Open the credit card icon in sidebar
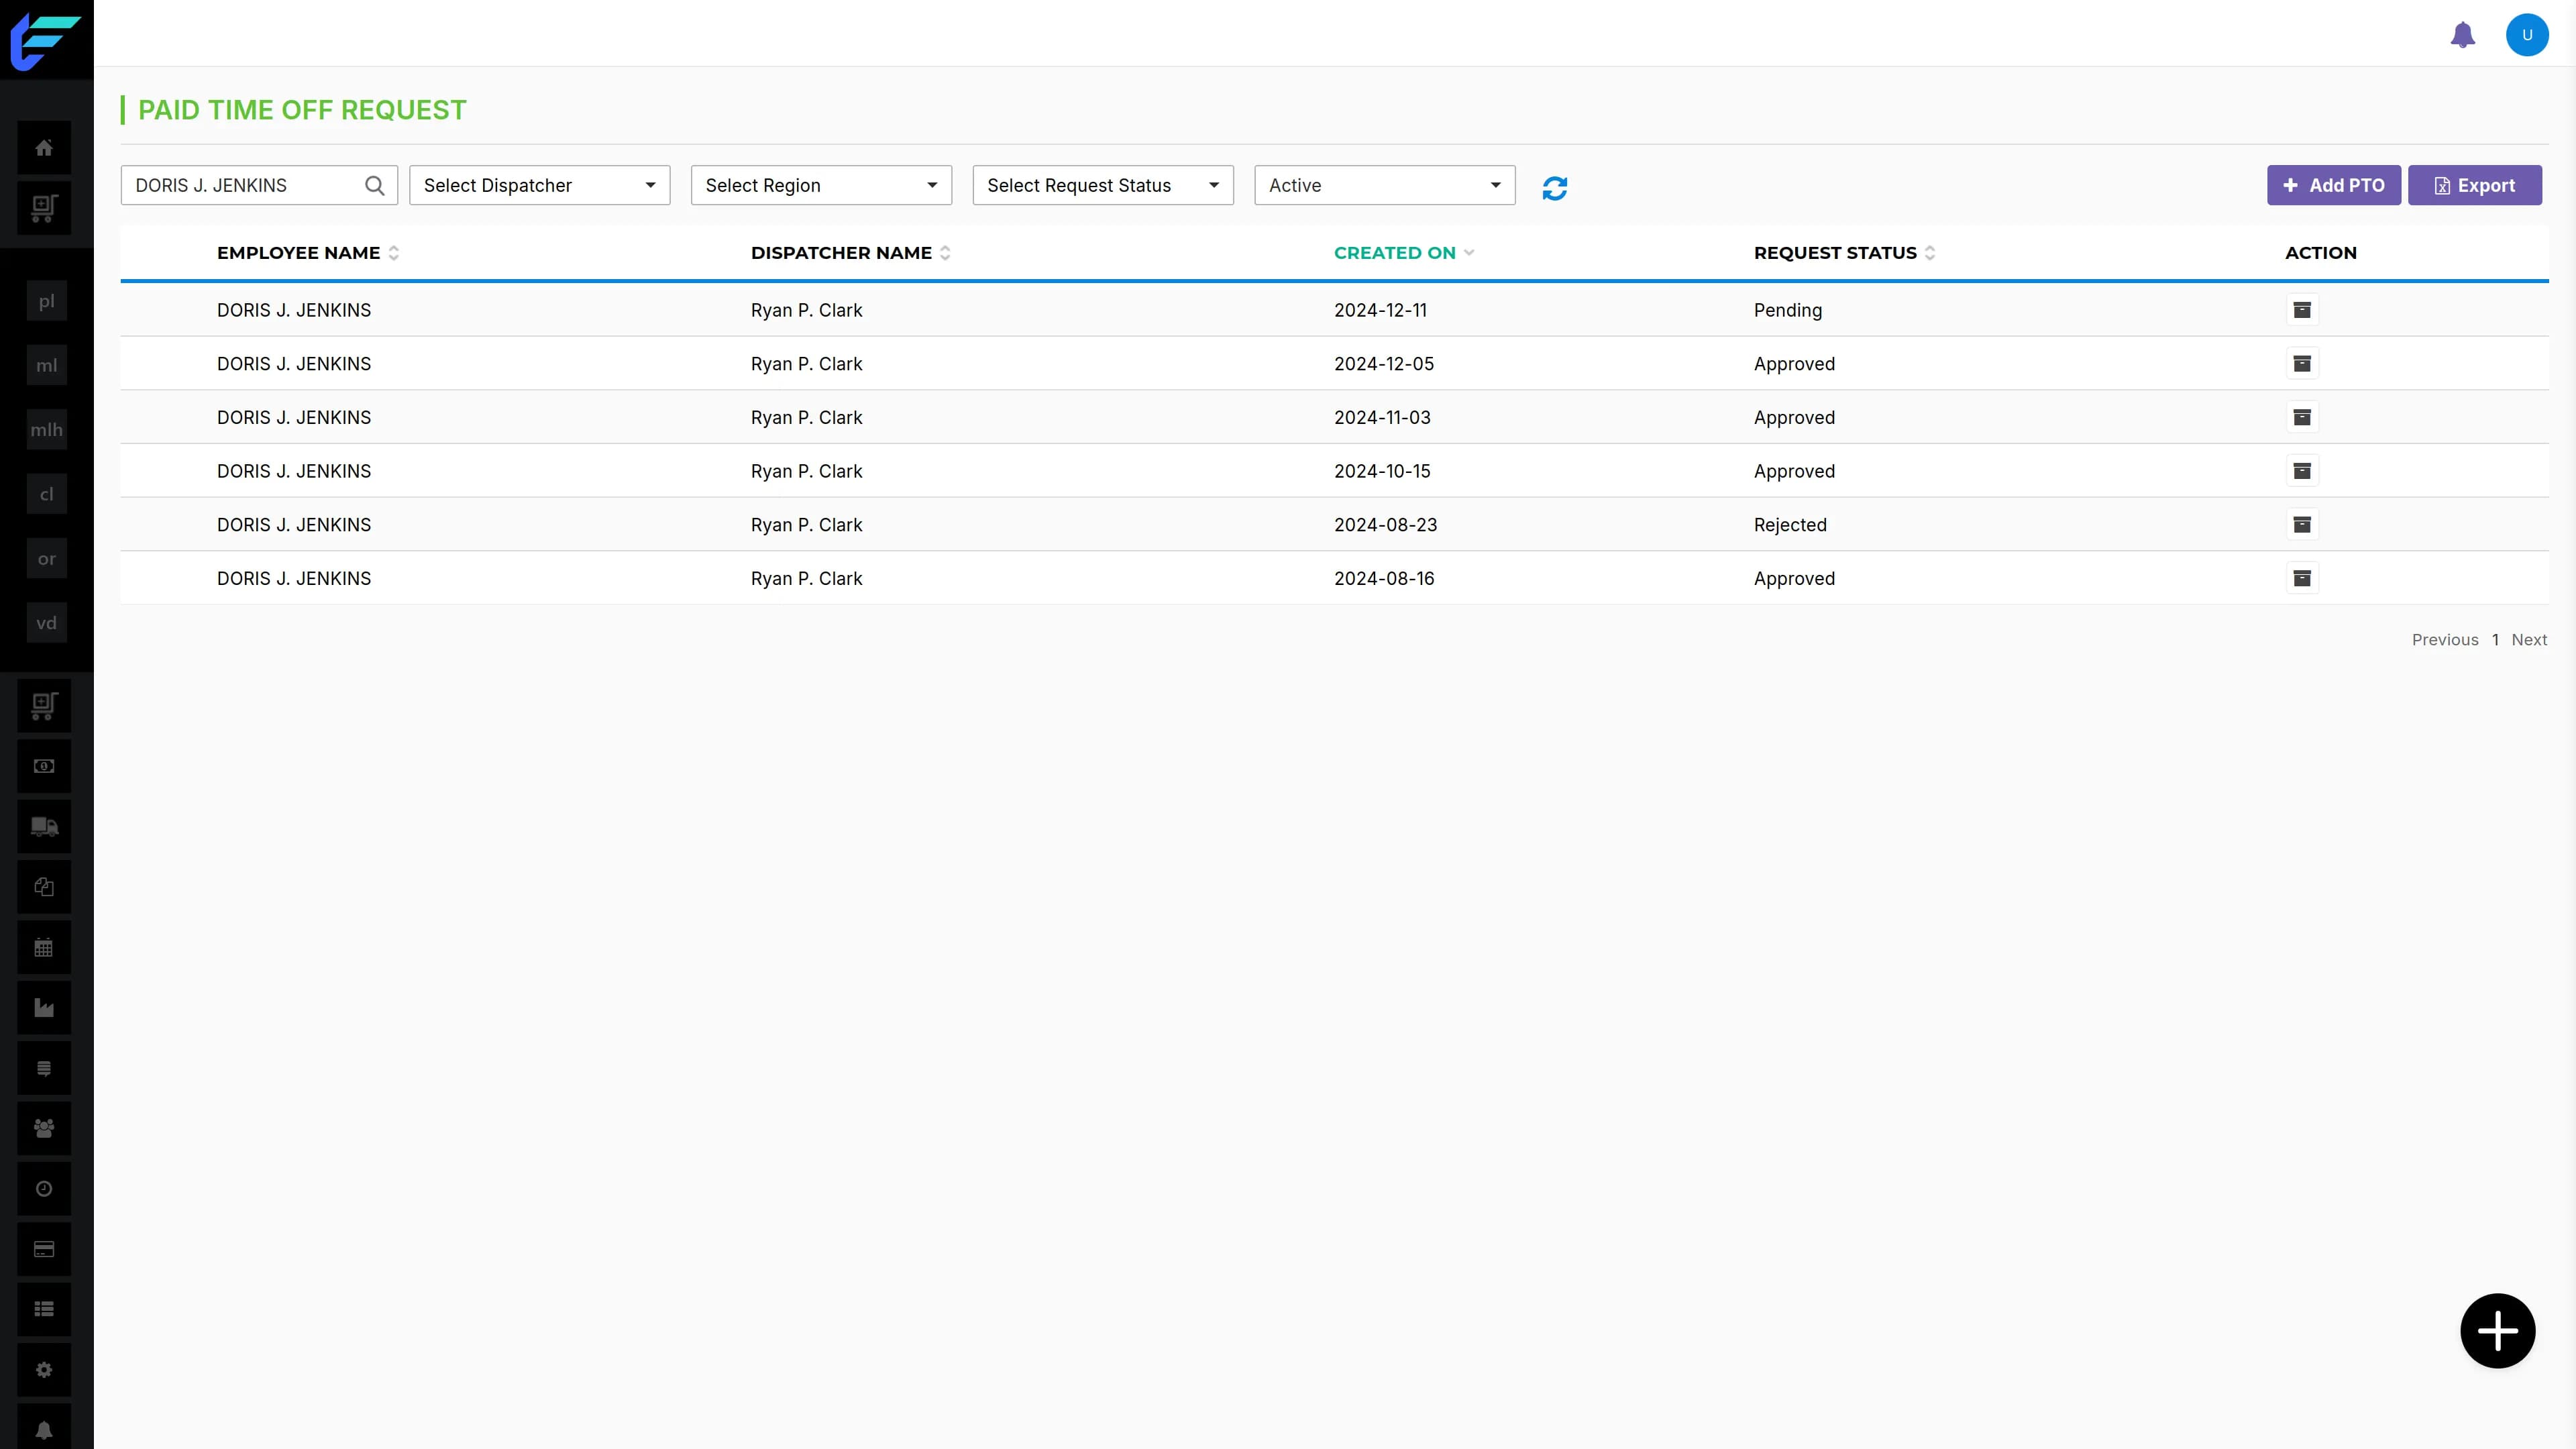 44,1249
